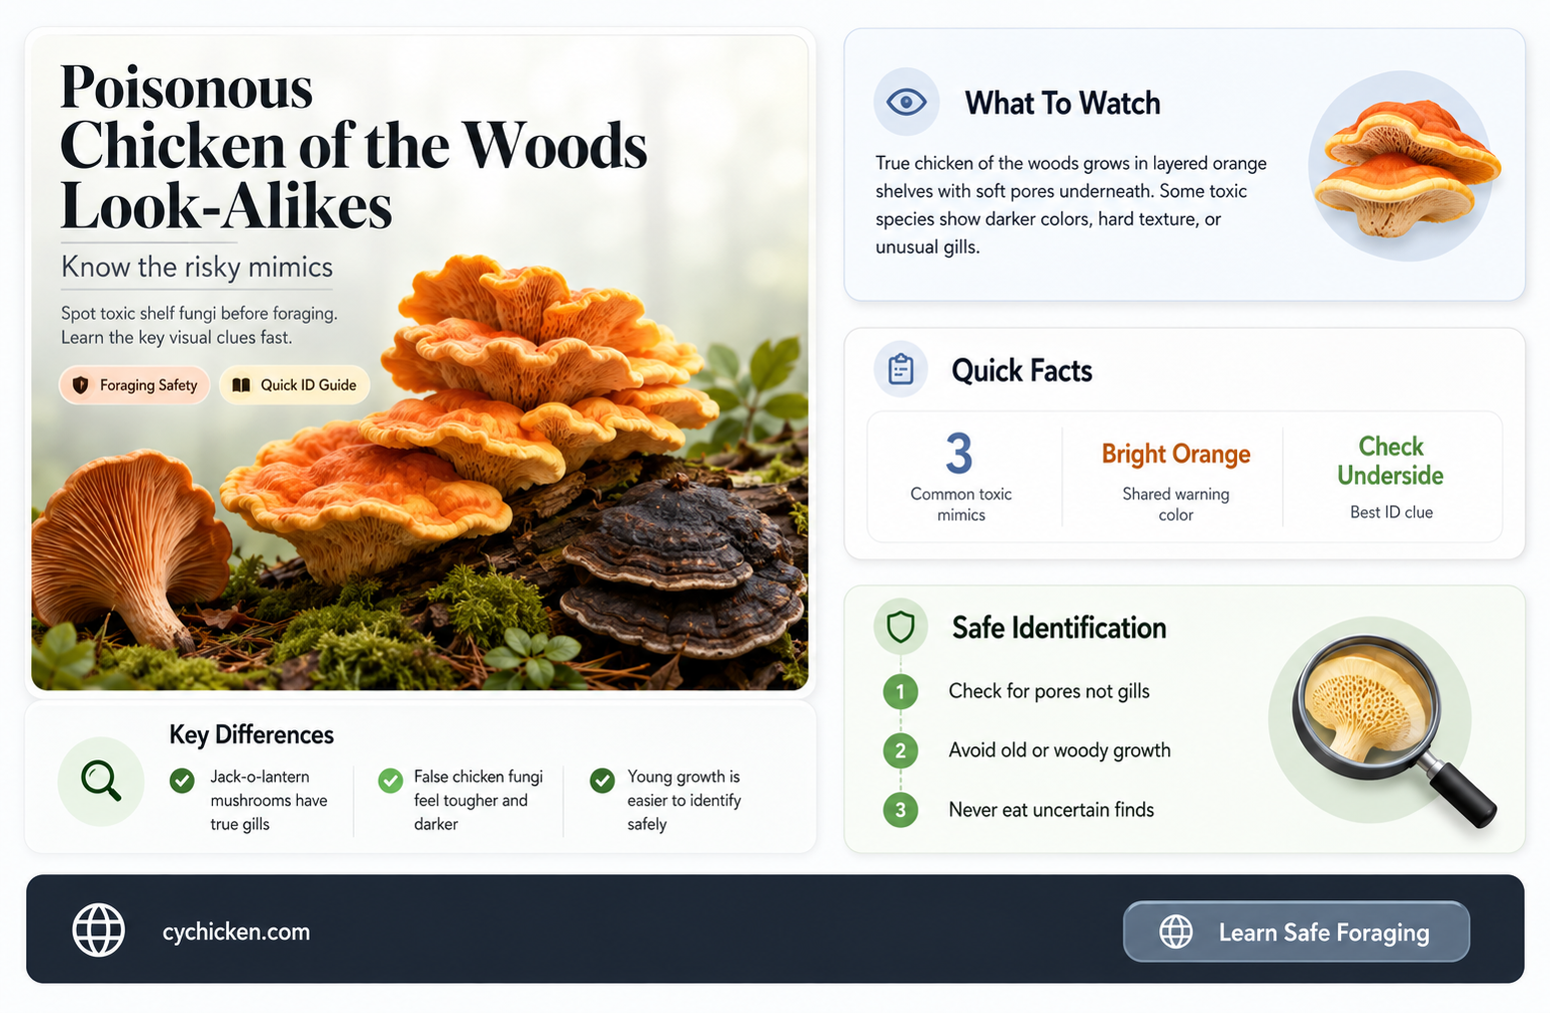
Task: Click the Key Differences heading
Action: [251, 734]
